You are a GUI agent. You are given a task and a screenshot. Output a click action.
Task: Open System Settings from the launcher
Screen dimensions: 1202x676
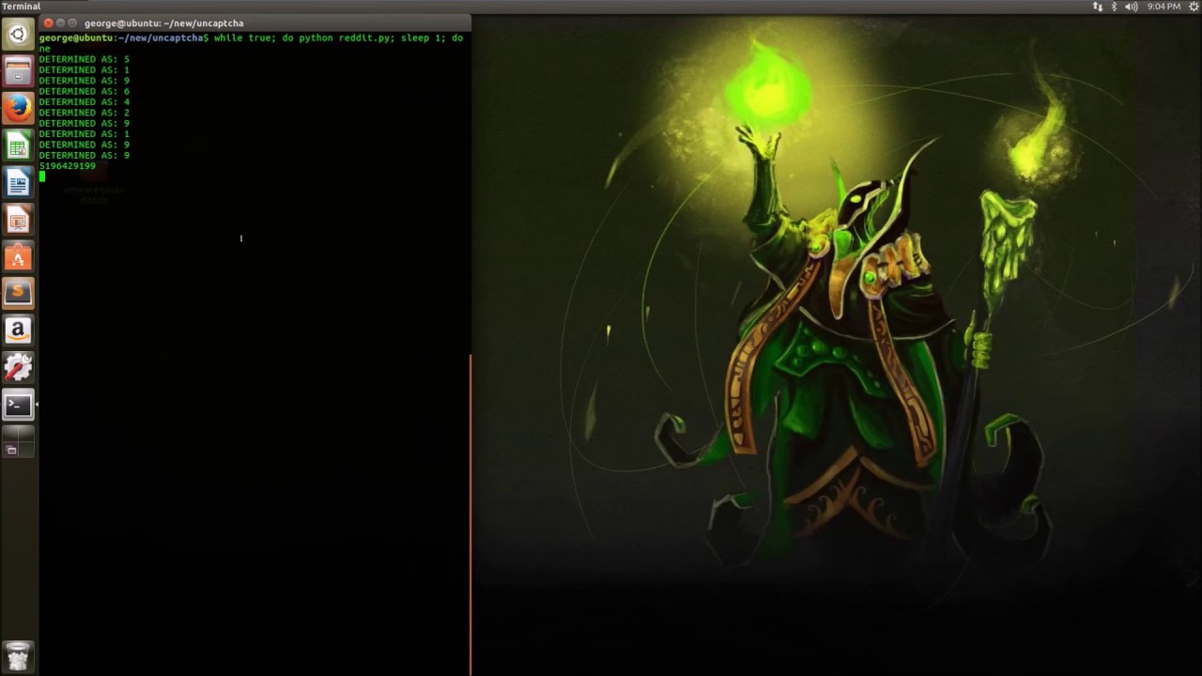pos(18,367)
